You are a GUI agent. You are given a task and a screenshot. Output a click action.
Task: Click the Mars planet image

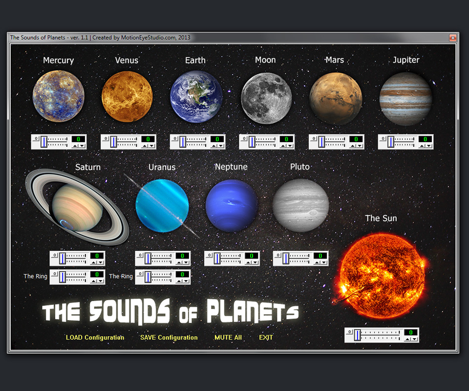336,98
